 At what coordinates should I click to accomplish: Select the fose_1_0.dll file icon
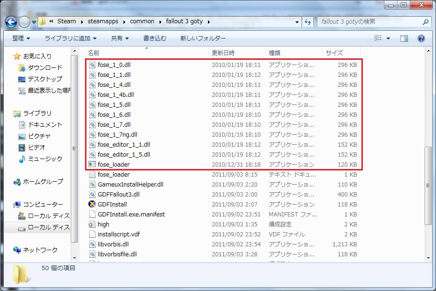[x=92, y=65]
